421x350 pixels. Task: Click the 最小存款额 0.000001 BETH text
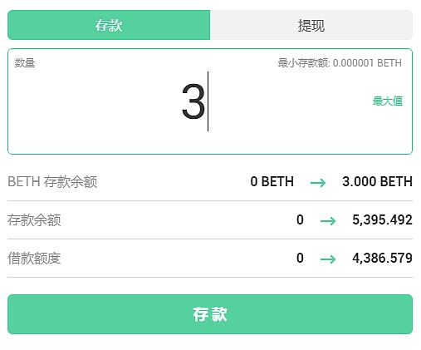(x=340, y=63)
